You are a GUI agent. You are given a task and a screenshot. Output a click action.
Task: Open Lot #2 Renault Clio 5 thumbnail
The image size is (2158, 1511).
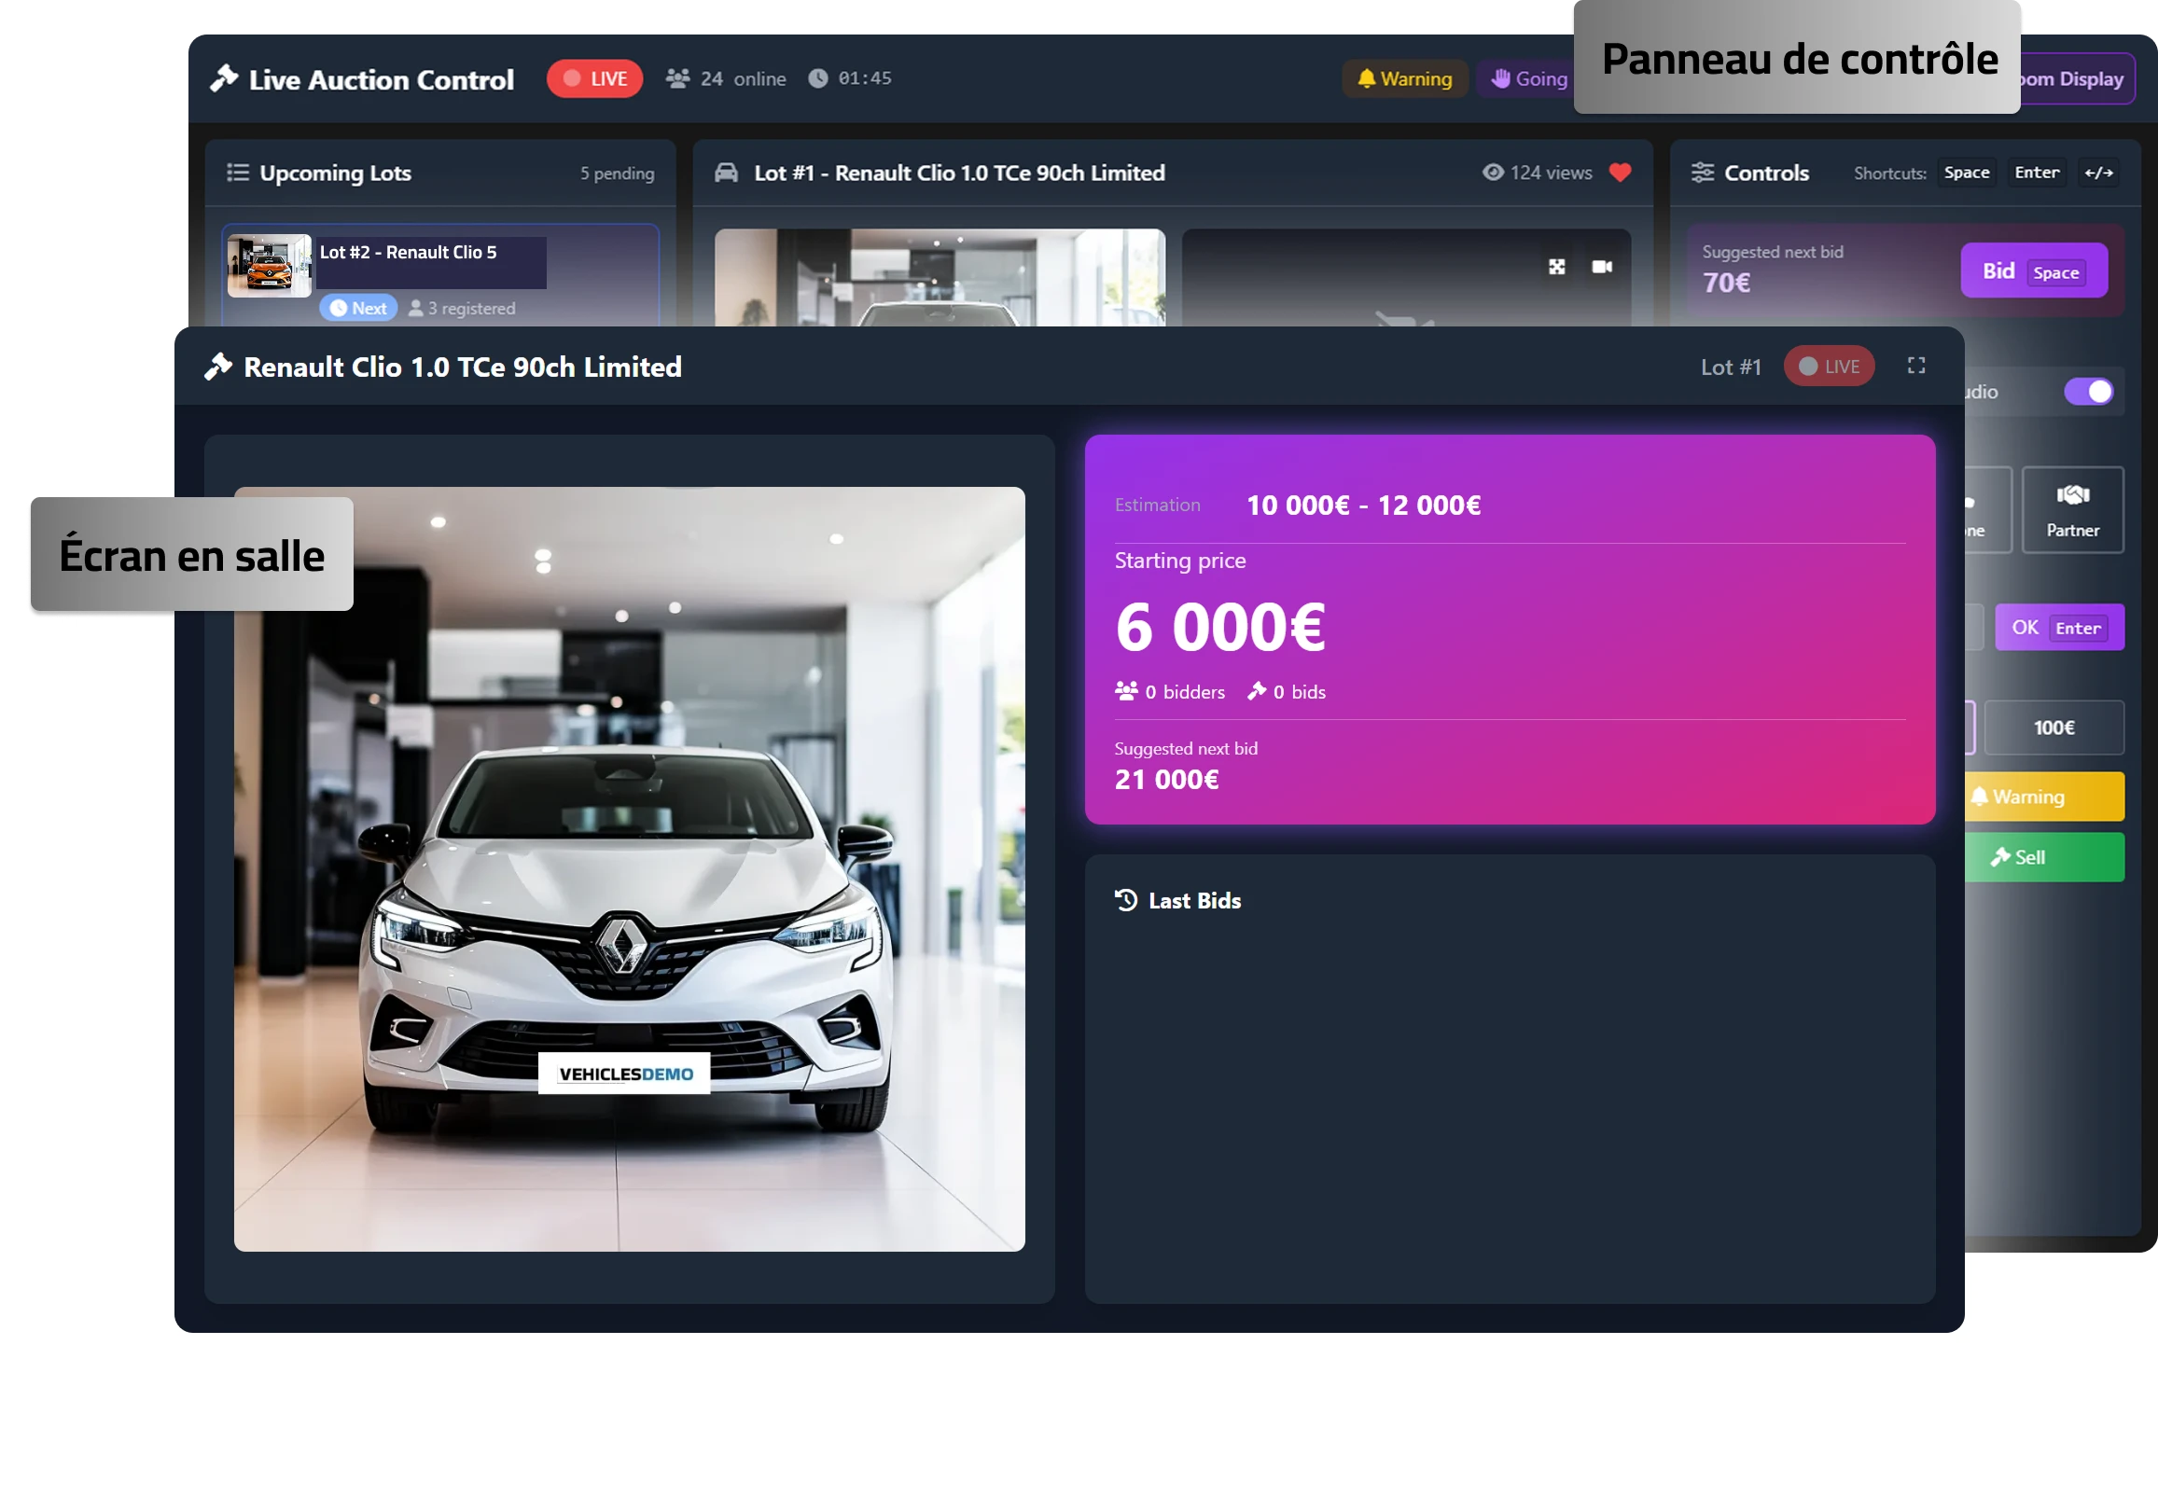click(269, 266)
